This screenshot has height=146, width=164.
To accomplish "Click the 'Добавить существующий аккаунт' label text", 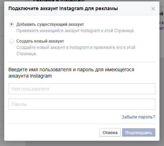I will pyautogui.click(x=50, y=24).
